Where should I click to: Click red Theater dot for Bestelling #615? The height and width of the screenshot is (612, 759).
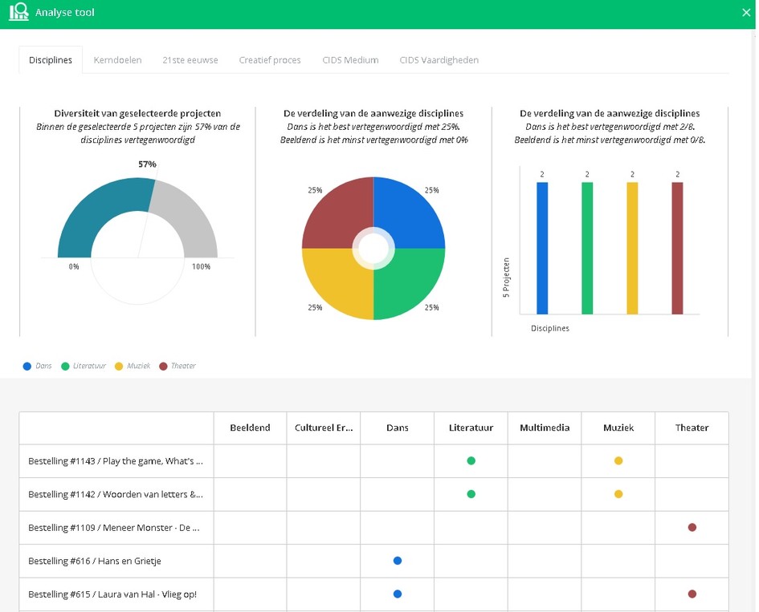(x=692, y=594)
